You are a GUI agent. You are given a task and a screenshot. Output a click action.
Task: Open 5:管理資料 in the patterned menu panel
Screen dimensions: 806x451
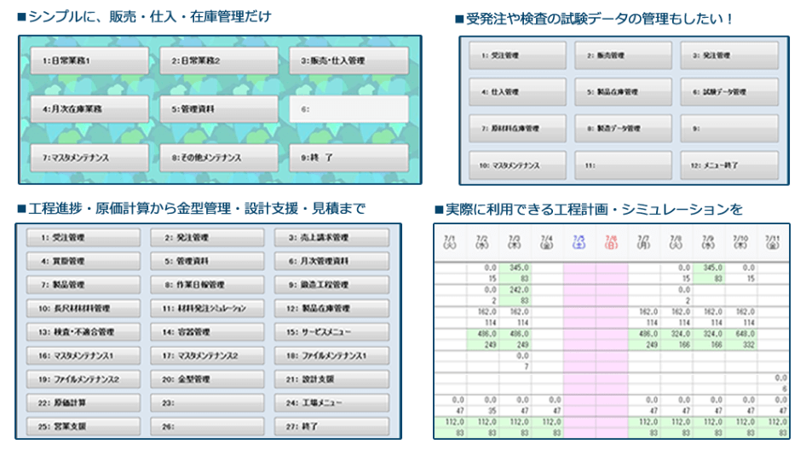coord(218,109)
